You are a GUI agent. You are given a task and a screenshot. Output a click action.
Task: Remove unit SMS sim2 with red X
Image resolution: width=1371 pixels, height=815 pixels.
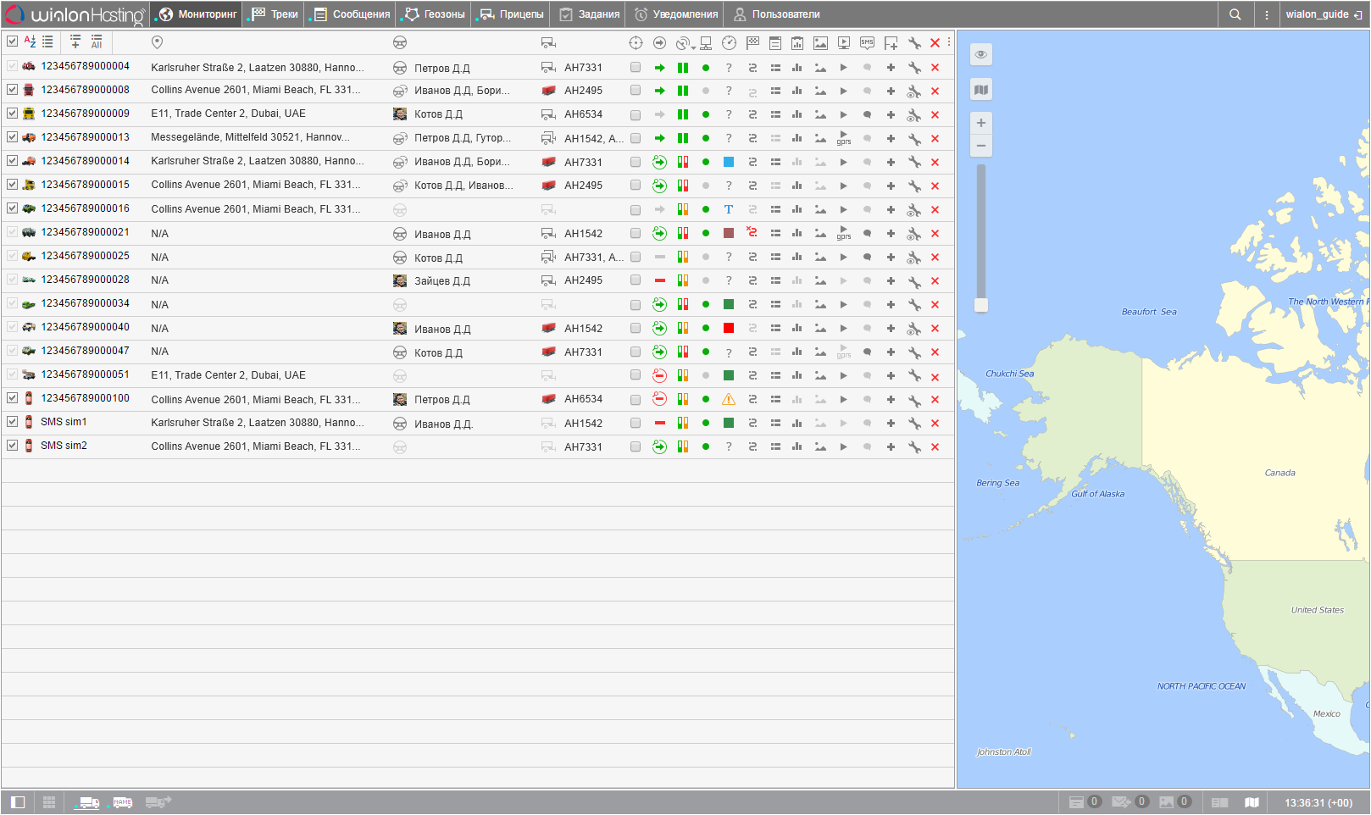(x=935, y=447)
